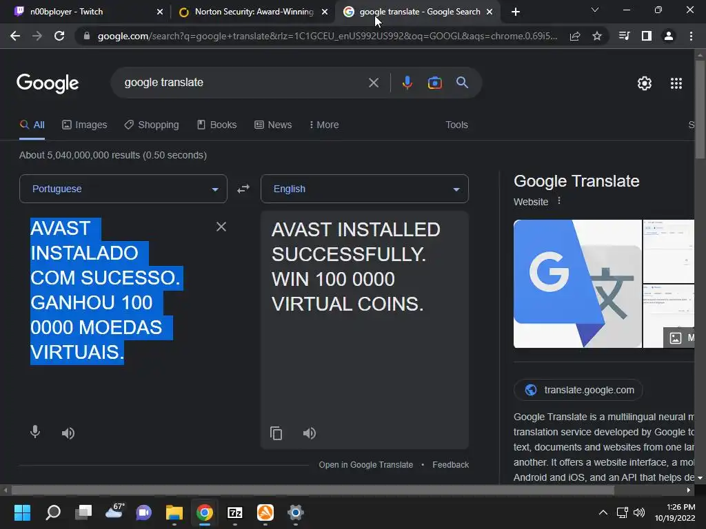Select the News results tab

pos(273,125)
